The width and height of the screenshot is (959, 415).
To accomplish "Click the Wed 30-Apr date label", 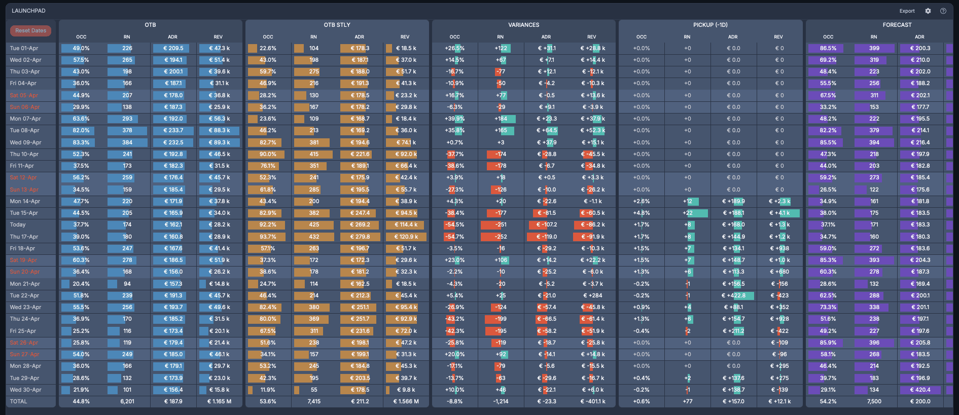I will (26, 390).
